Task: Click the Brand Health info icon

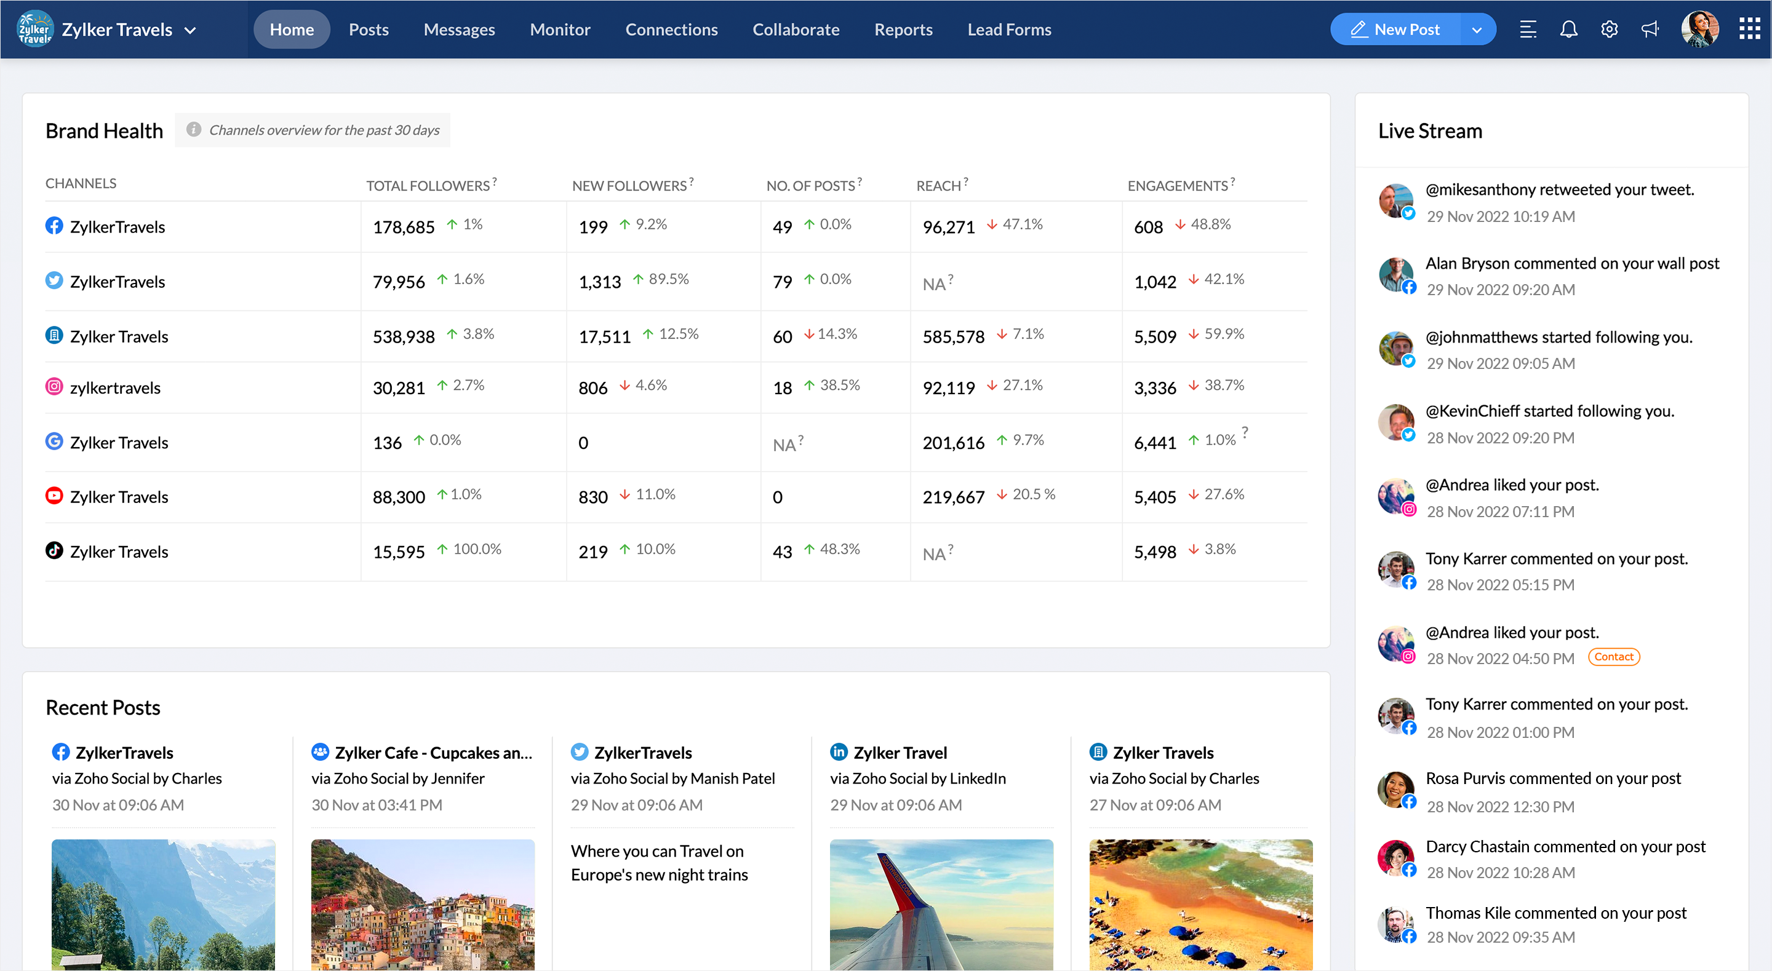Action: (194, 129)
